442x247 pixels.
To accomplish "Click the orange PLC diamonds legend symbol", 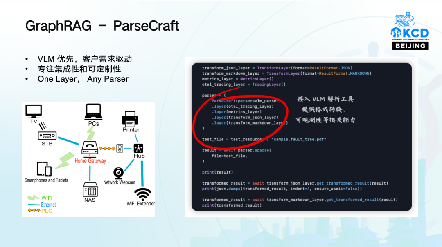I will [x=34, y=210].
